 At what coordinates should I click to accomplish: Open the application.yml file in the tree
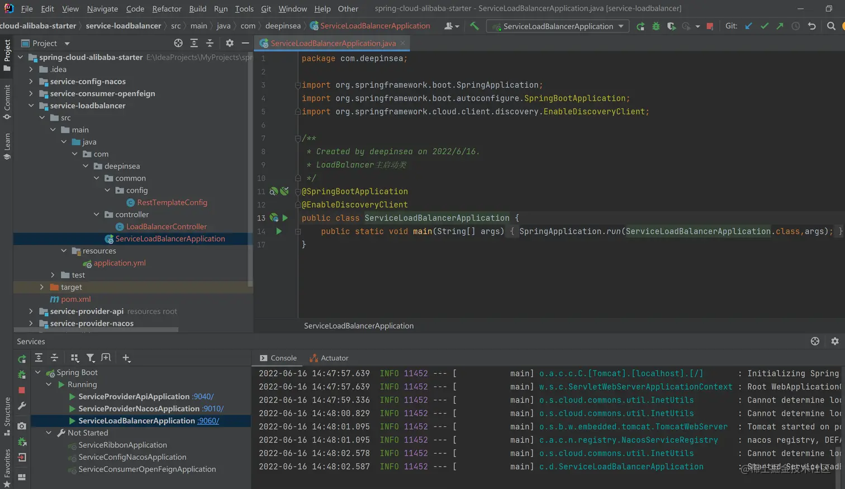tap(120, 263)
